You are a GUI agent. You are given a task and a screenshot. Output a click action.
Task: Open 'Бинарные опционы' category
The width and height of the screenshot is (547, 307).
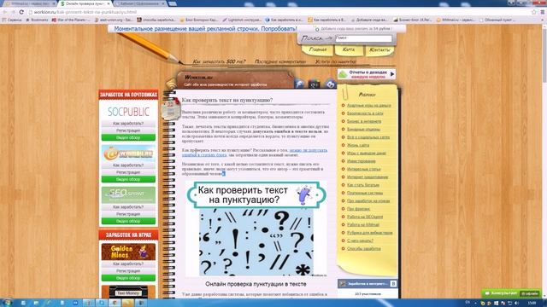pyautogui.click(x=363, y=129)
